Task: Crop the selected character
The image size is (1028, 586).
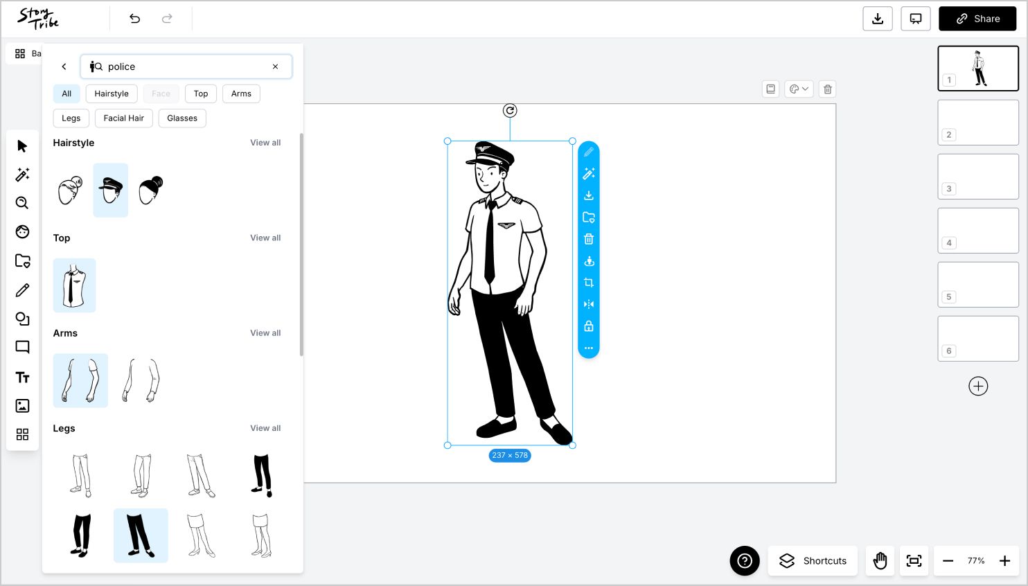Action: pyautogui.click(x=588, y=283)
